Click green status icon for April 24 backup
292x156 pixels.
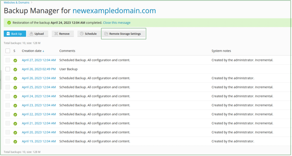tap(15, 96)
